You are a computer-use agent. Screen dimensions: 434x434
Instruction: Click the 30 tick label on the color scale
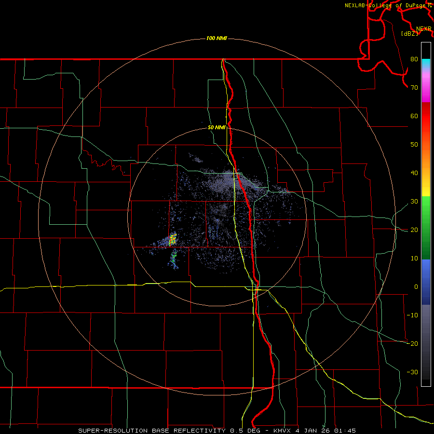point(414,202)
